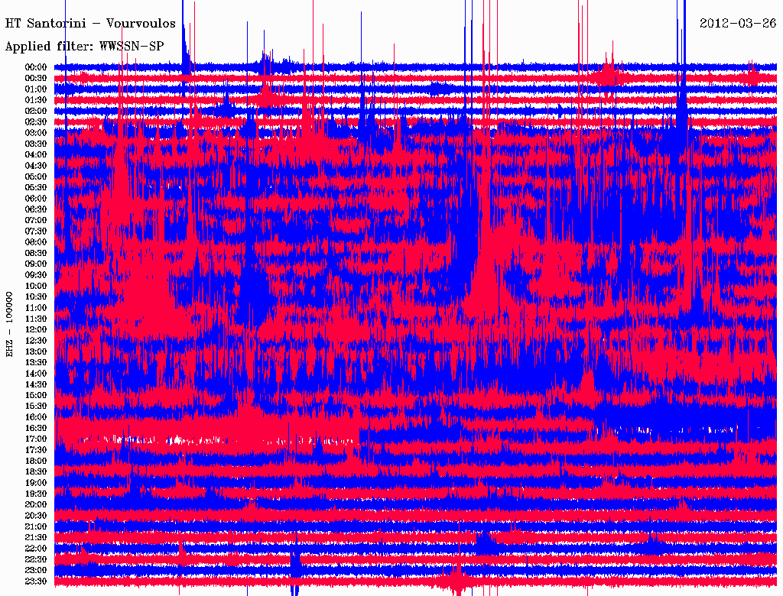
Task: Select the 08:00 time label
Action: 36,242
